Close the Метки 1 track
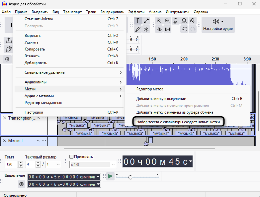This screenshot has height=197, width=260. pos(5,141)
